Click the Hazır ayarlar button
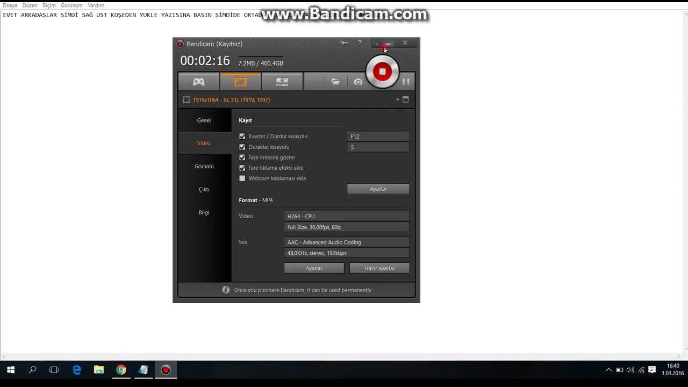688x387 pixels. (379, 268)
